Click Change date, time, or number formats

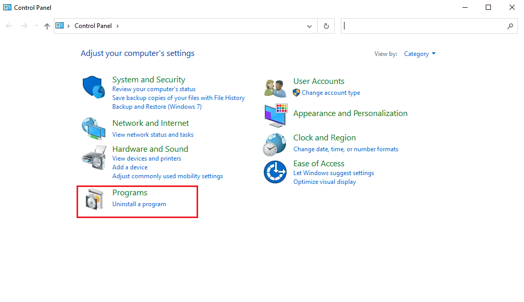pos(346,149)
